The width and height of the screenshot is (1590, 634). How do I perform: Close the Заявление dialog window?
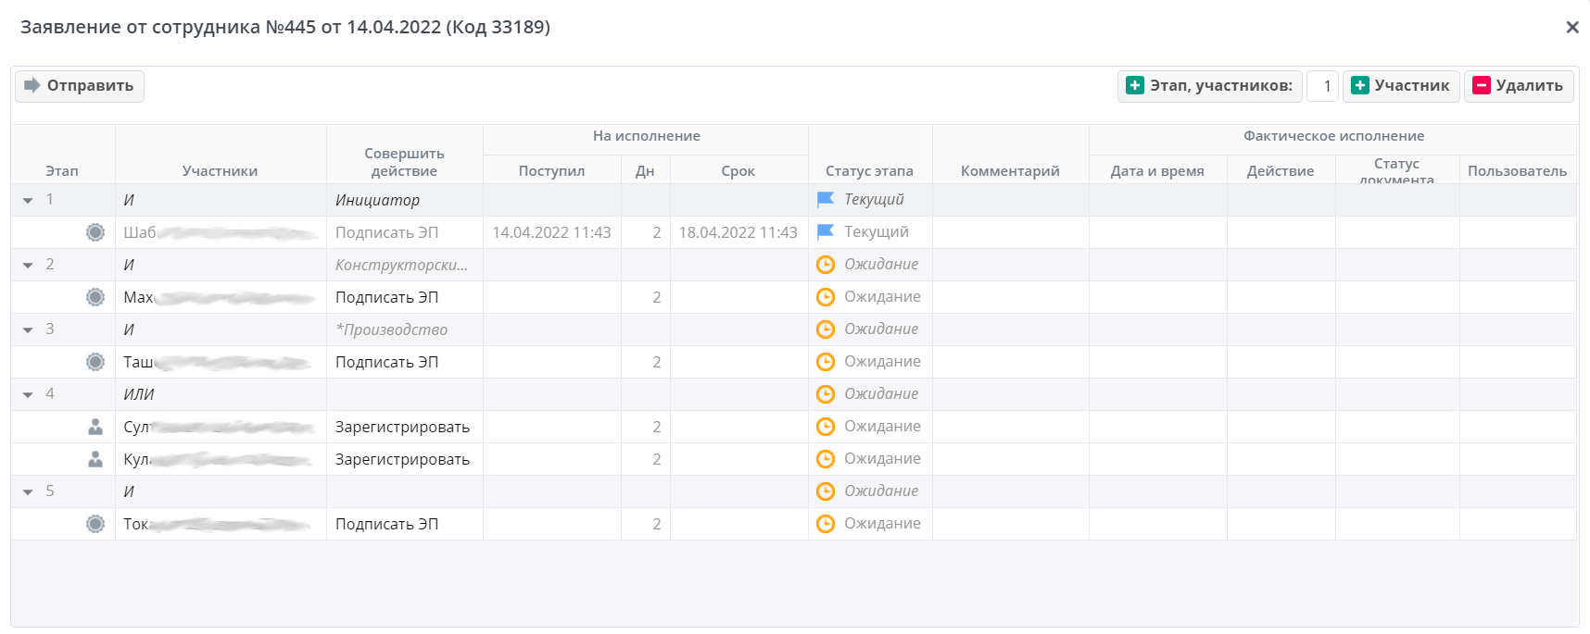coord(1572,28)
